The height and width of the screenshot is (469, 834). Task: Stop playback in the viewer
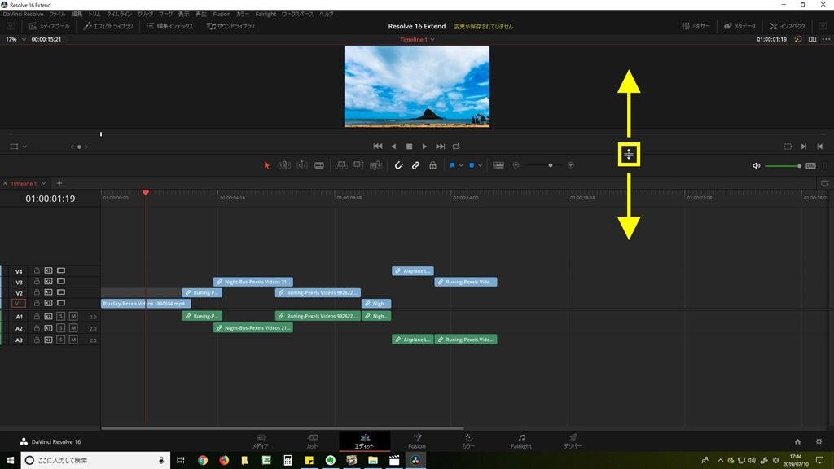pyautogui.click(x=409, y=147)
